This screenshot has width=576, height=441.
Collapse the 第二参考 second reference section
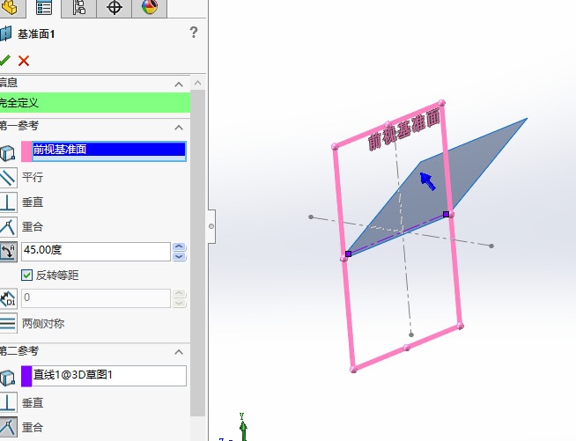[179, 349]
